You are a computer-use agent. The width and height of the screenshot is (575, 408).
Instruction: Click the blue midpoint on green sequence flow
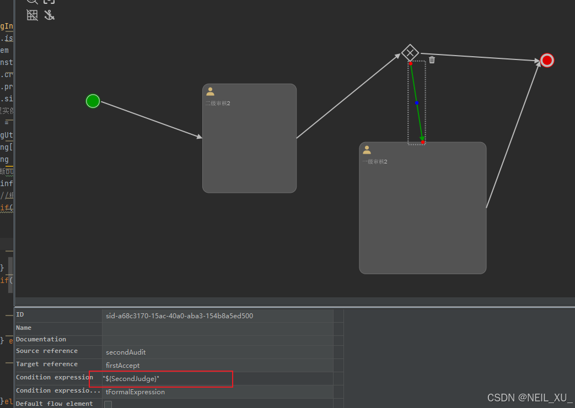point(417,103)
